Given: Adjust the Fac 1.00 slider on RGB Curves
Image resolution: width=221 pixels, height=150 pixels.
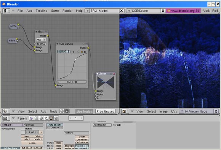Looking at the screenshot, I should pyautogui.click(x=72, y=82).
